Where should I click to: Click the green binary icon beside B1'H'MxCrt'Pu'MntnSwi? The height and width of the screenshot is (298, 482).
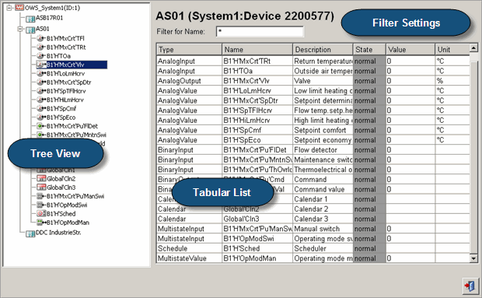[41, 135]
